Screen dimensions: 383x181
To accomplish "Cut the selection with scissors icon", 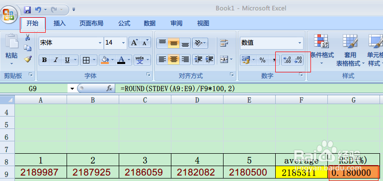I will coord(28,38).
